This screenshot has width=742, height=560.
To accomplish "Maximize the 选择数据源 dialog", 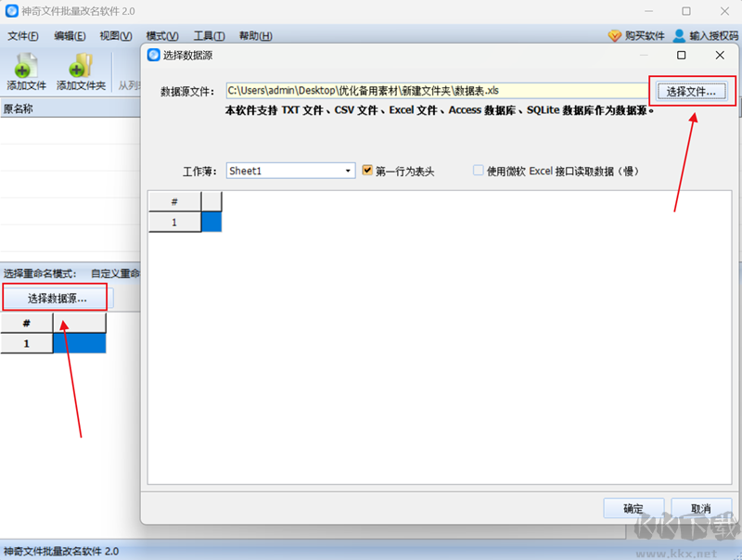I will [x=682, y=56].
